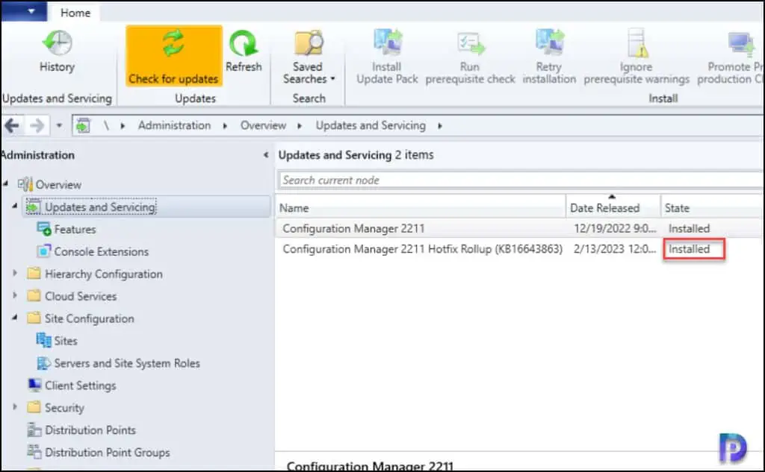Image resolution: width=765 pixels, height=472 pixels.
Task: Open Servers and Site System Roles
Action: coord(127,363)
